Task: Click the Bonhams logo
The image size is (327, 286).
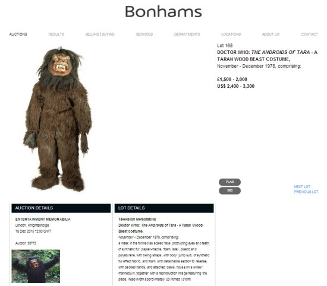Action: click(x=164, y=12)
